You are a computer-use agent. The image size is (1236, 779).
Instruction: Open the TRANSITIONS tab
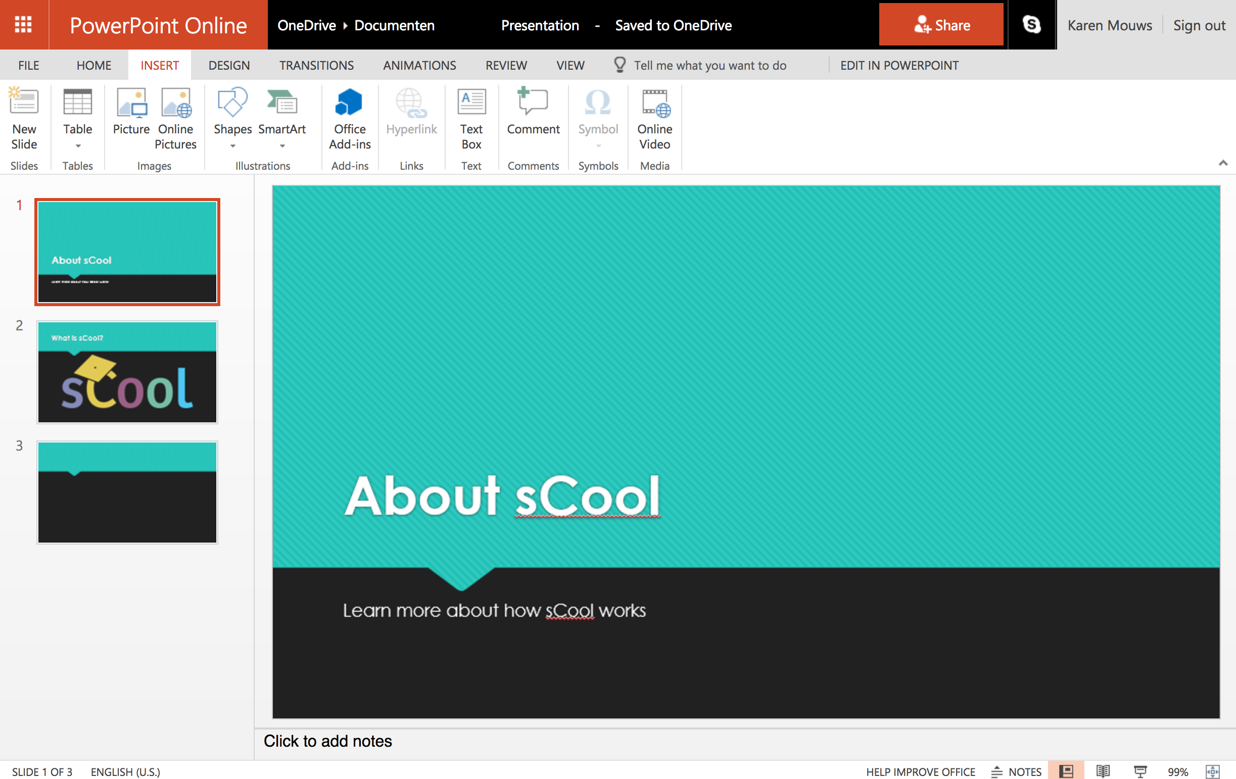[x=316, y=65]
